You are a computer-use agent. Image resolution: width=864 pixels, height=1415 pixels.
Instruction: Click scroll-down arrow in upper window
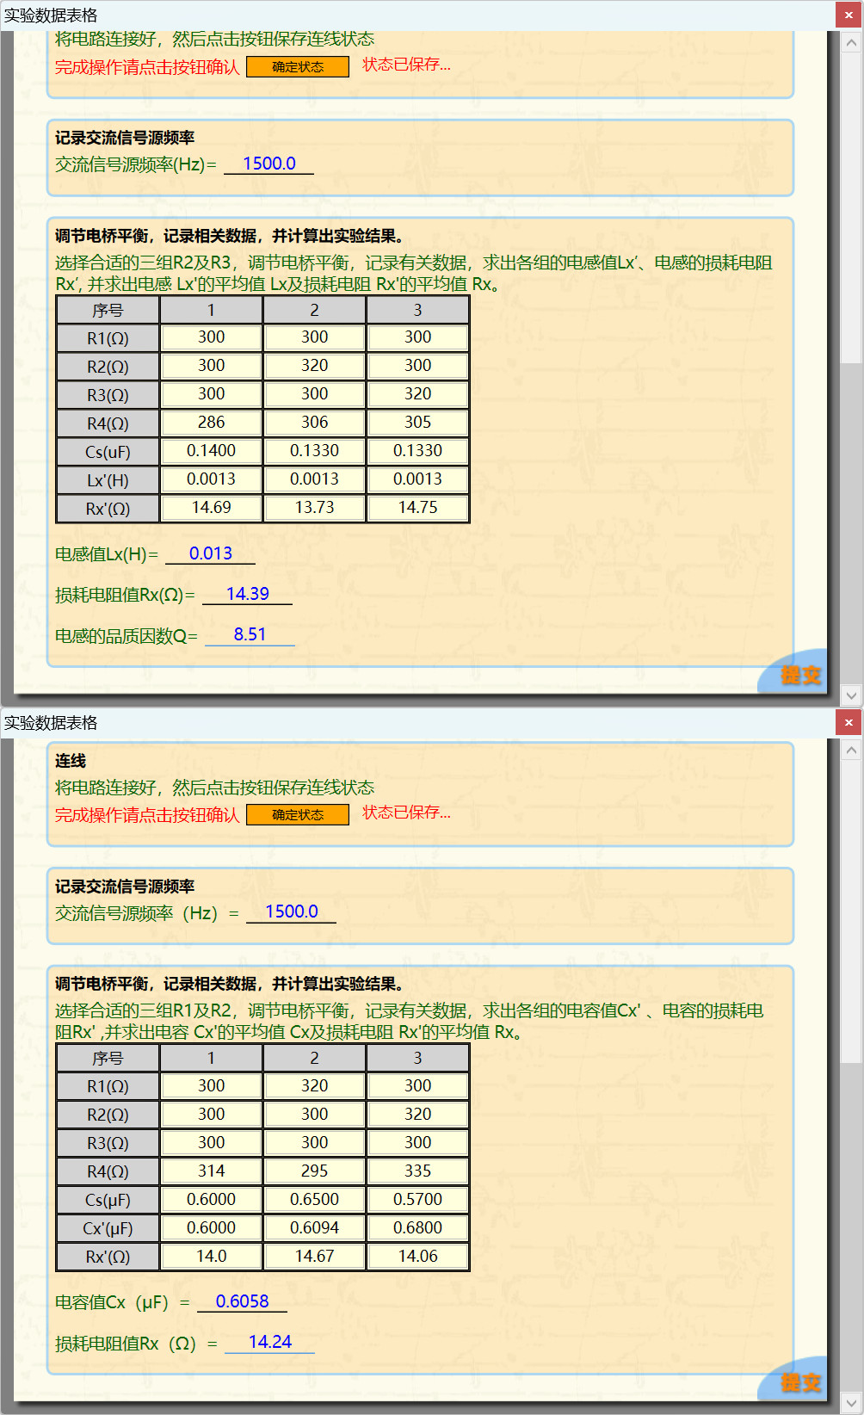851,695
